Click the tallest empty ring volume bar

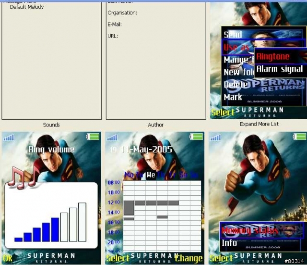pyautogui.click(x=82, y=222)
